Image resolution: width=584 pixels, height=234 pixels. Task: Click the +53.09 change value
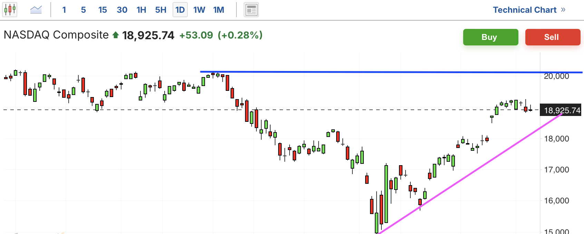[196, 35]
